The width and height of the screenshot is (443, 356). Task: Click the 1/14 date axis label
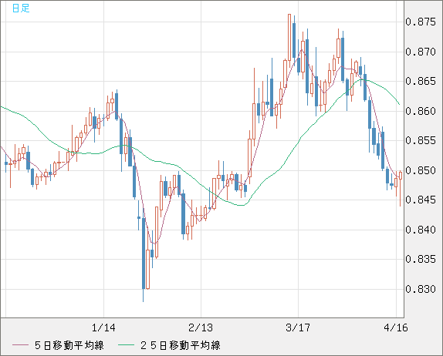pyautogui.click(x=103, y=327)
